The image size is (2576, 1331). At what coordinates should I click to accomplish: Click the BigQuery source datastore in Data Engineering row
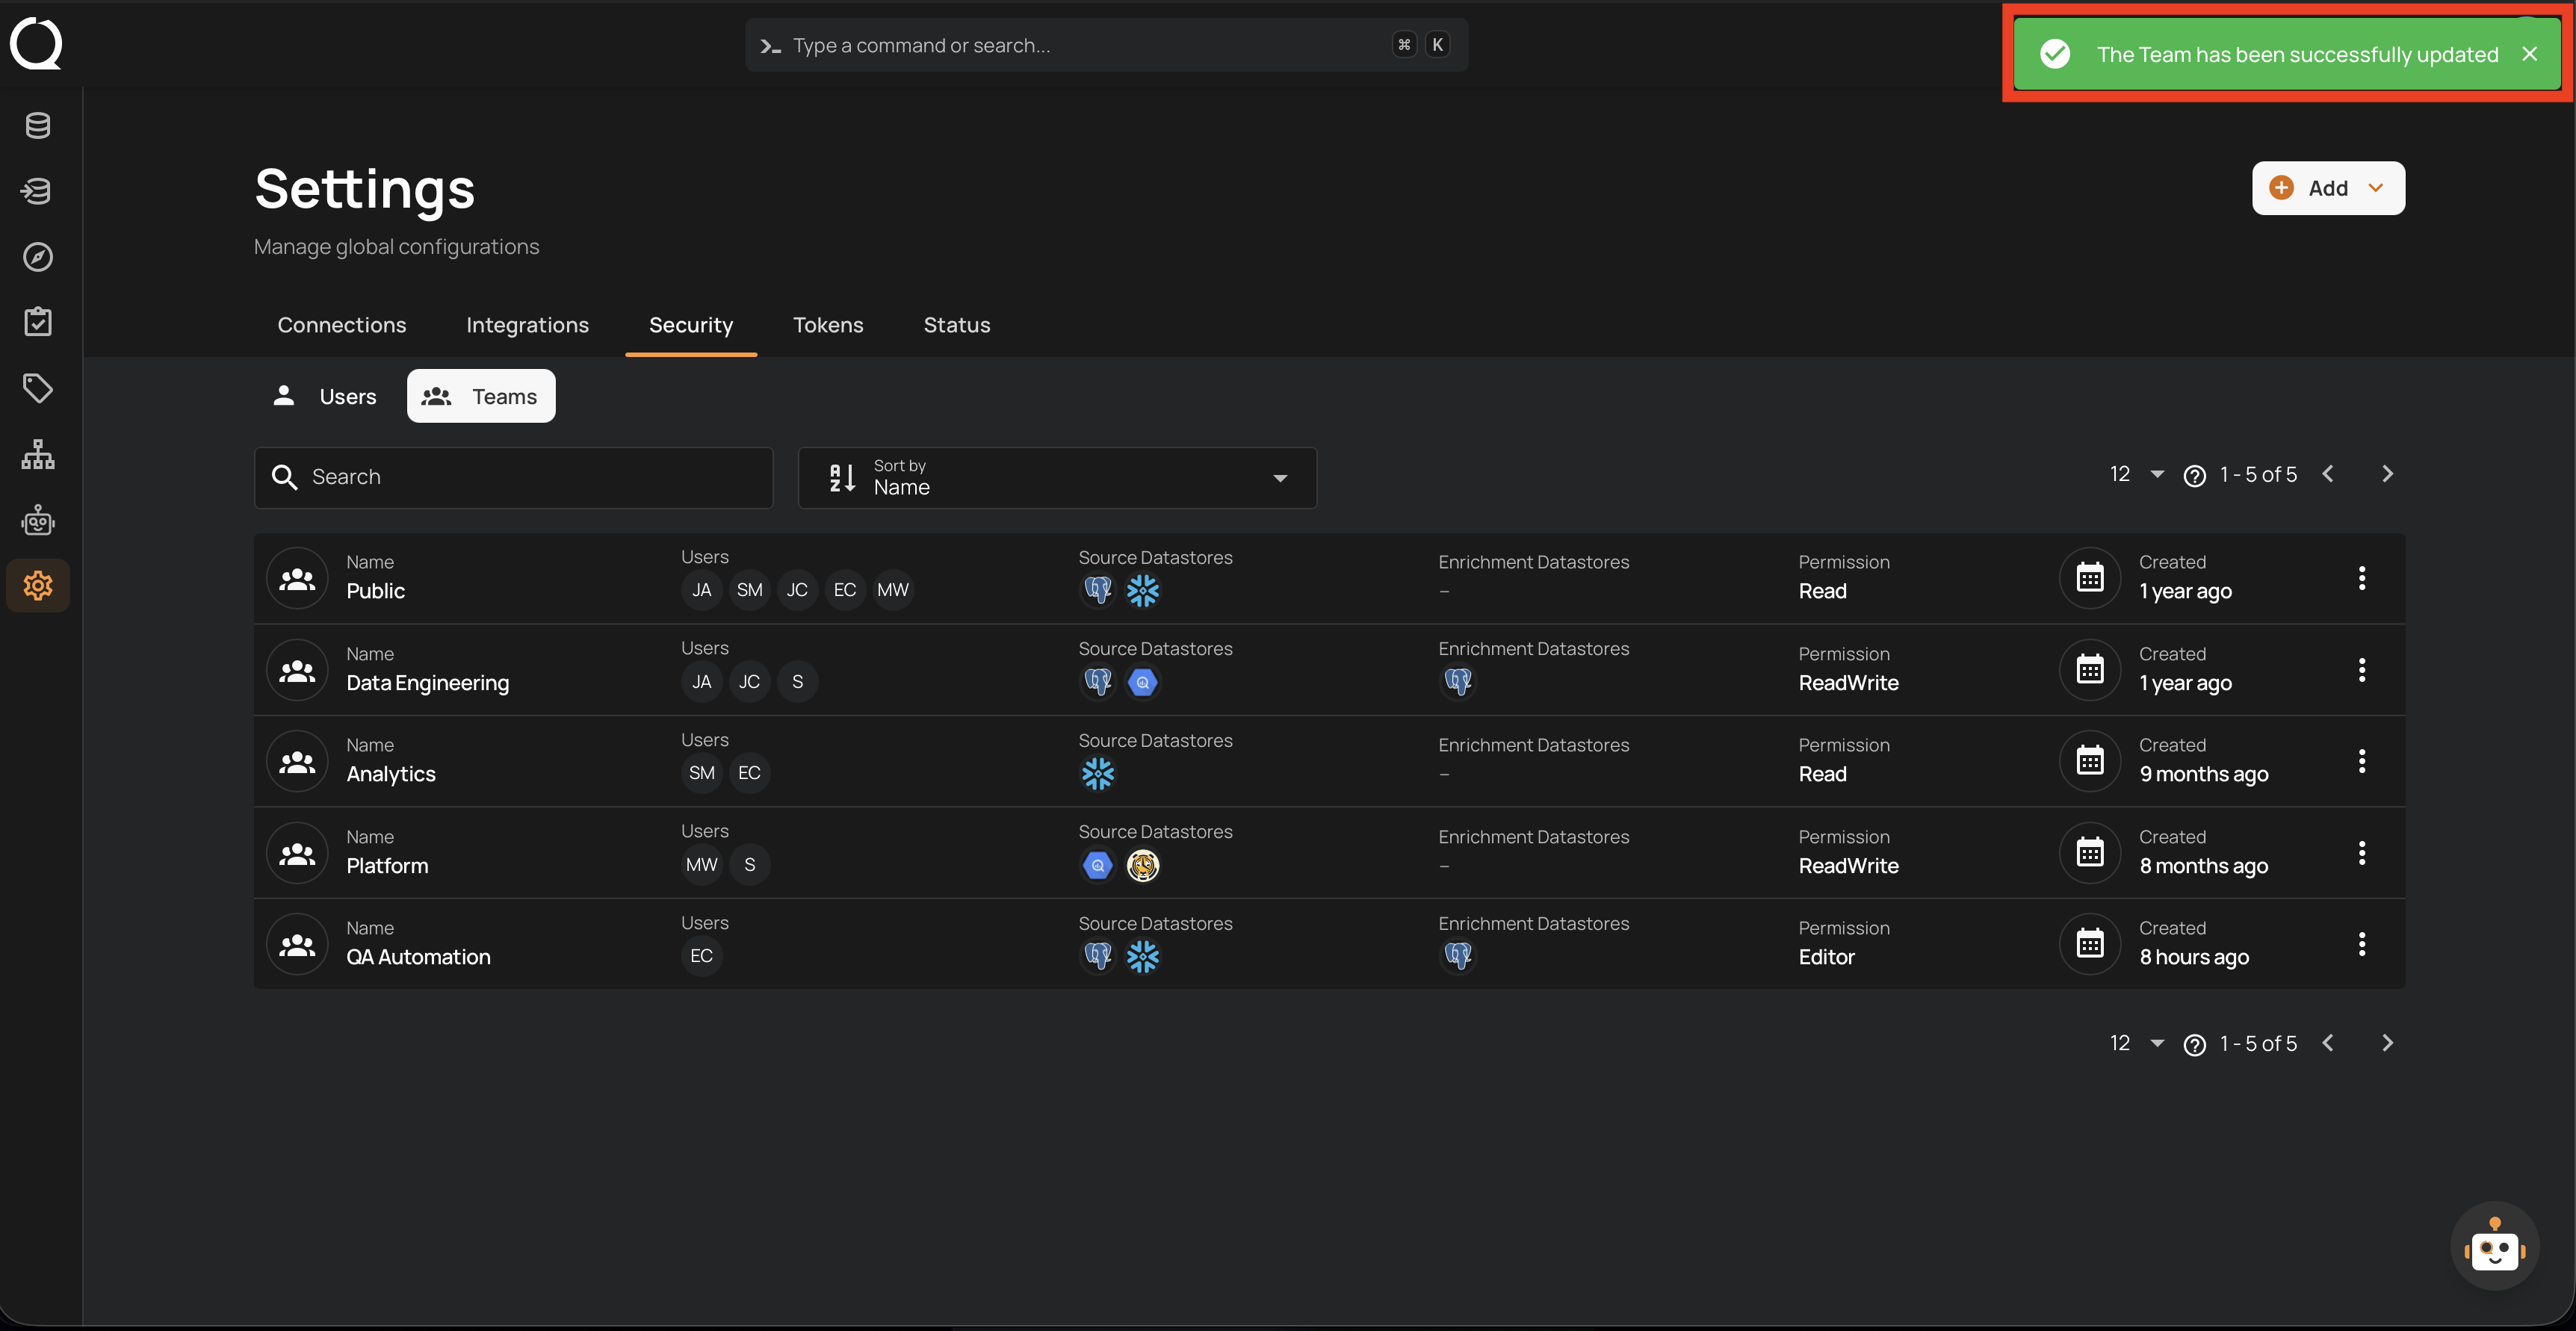point(1142,682)
